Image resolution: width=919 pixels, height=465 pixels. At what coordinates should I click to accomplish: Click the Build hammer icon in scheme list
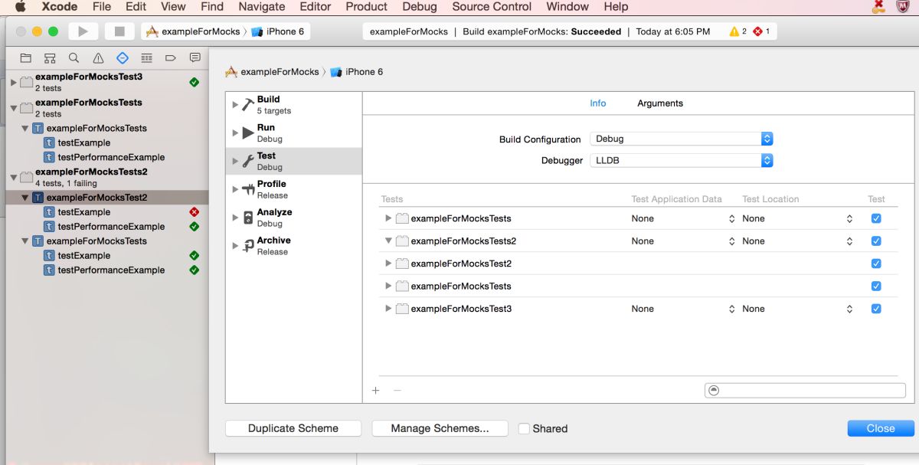tap(248, 105)
